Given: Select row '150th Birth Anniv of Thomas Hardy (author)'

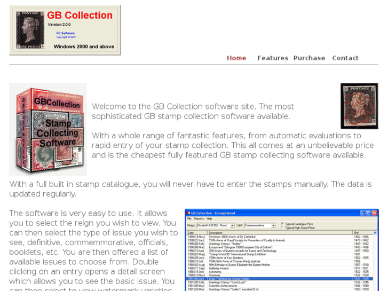Looking at the screenshot, I should point(280,261).
